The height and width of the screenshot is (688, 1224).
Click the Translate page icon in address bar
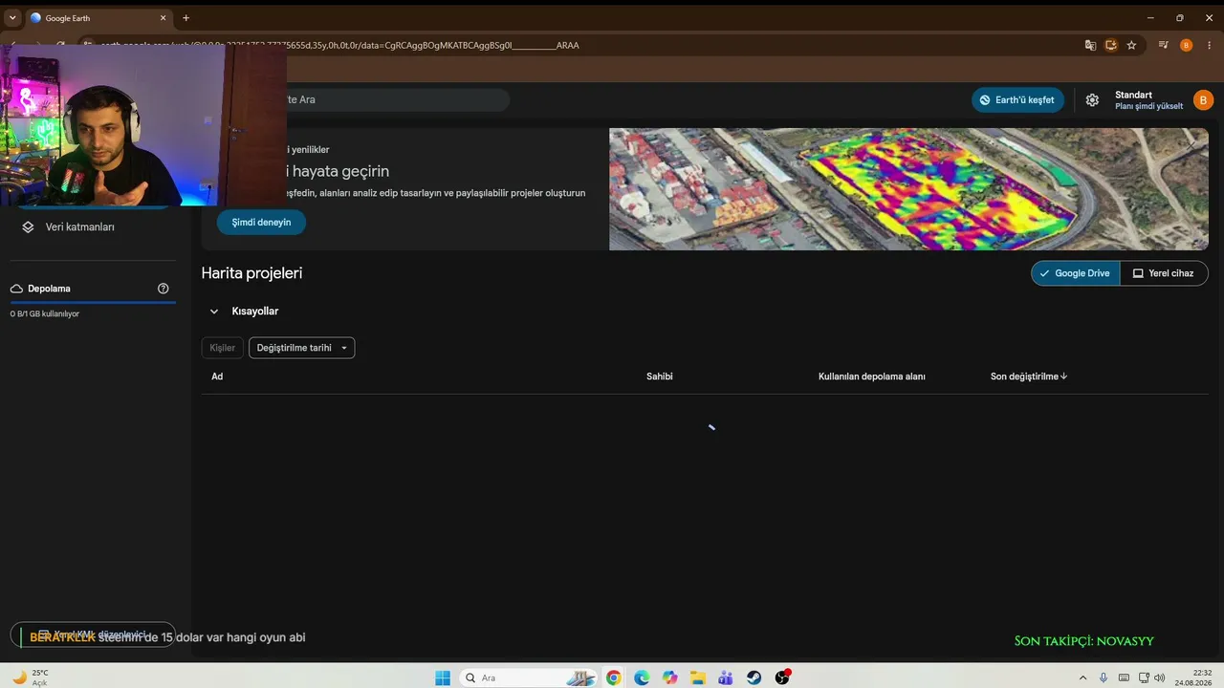pos(1090,45)
